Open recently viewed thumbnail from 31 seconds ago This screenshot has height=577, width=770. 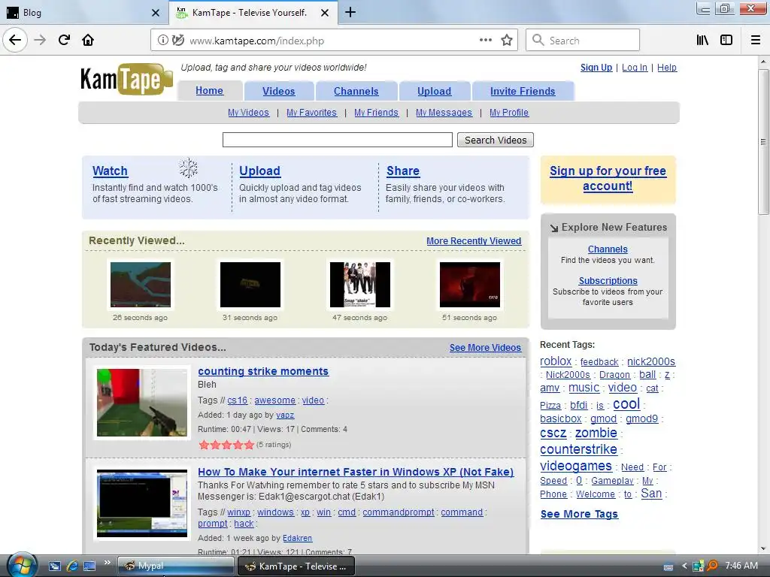[250, 285]
